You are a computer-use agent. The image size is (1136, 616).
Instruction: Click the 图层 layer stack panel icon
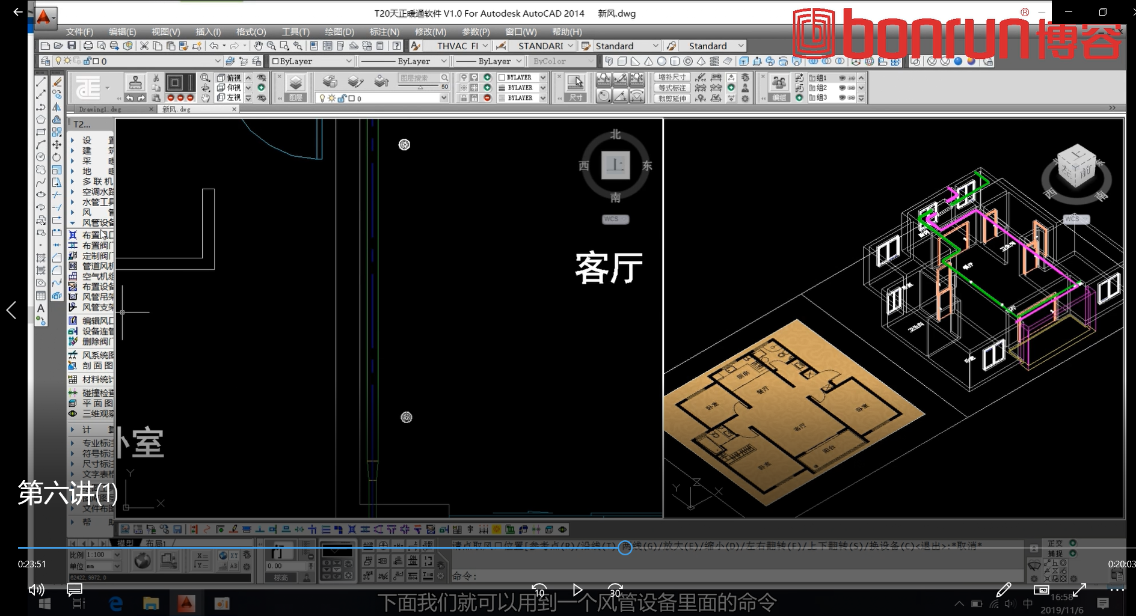pos(295,87)
